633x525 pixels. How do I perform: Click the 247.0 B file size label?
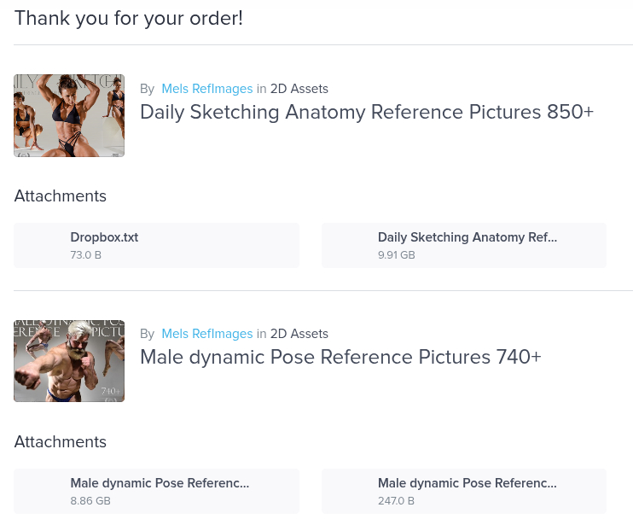click(397, 501)
